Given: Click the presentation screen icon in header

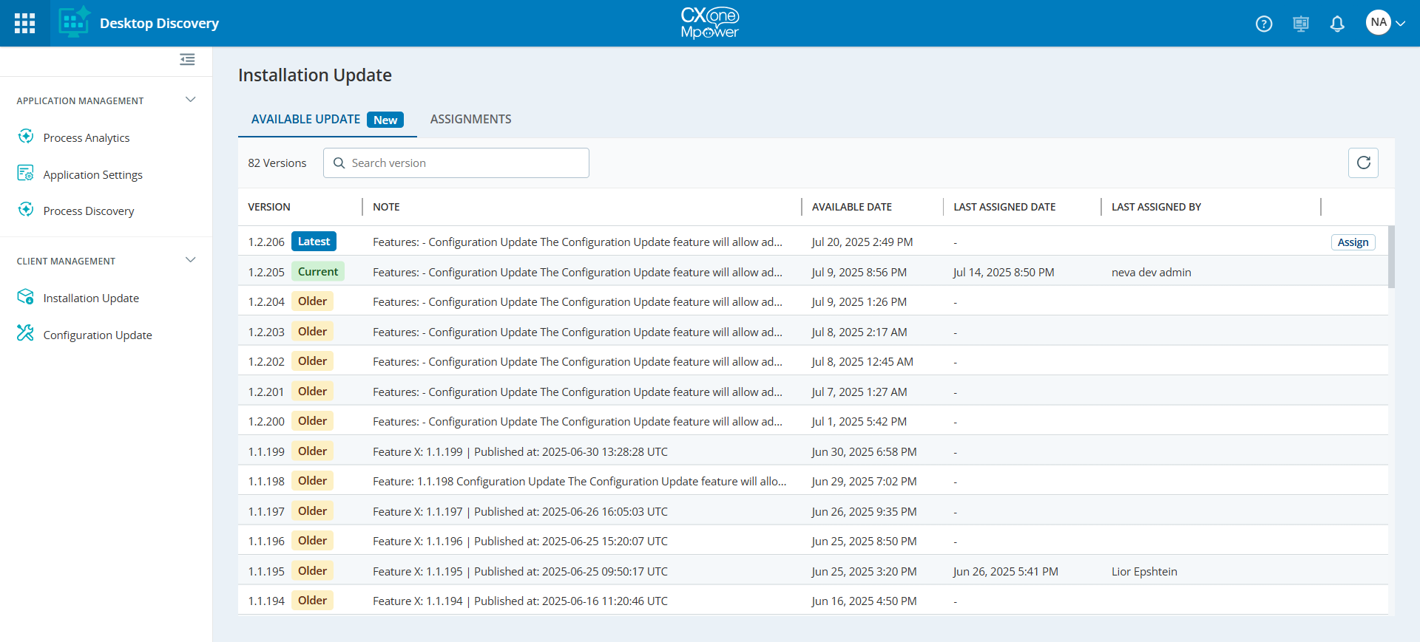Looking at the screenshot, I should 1300,24.
